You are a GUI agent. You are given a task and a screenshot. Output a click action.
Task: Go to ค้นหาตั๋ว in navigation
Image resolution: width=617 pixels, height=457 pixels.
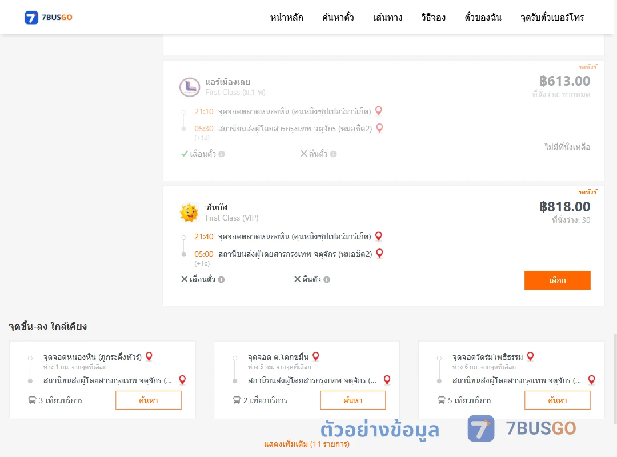click(x=338, y=17)
